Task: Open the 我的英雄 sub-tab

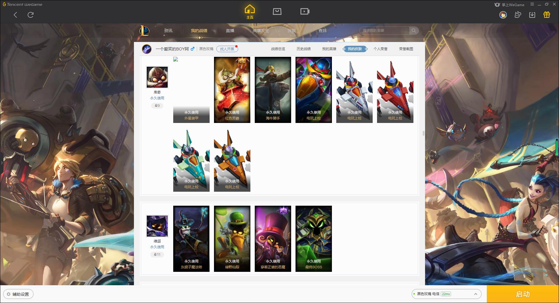Action: [329, 49]
